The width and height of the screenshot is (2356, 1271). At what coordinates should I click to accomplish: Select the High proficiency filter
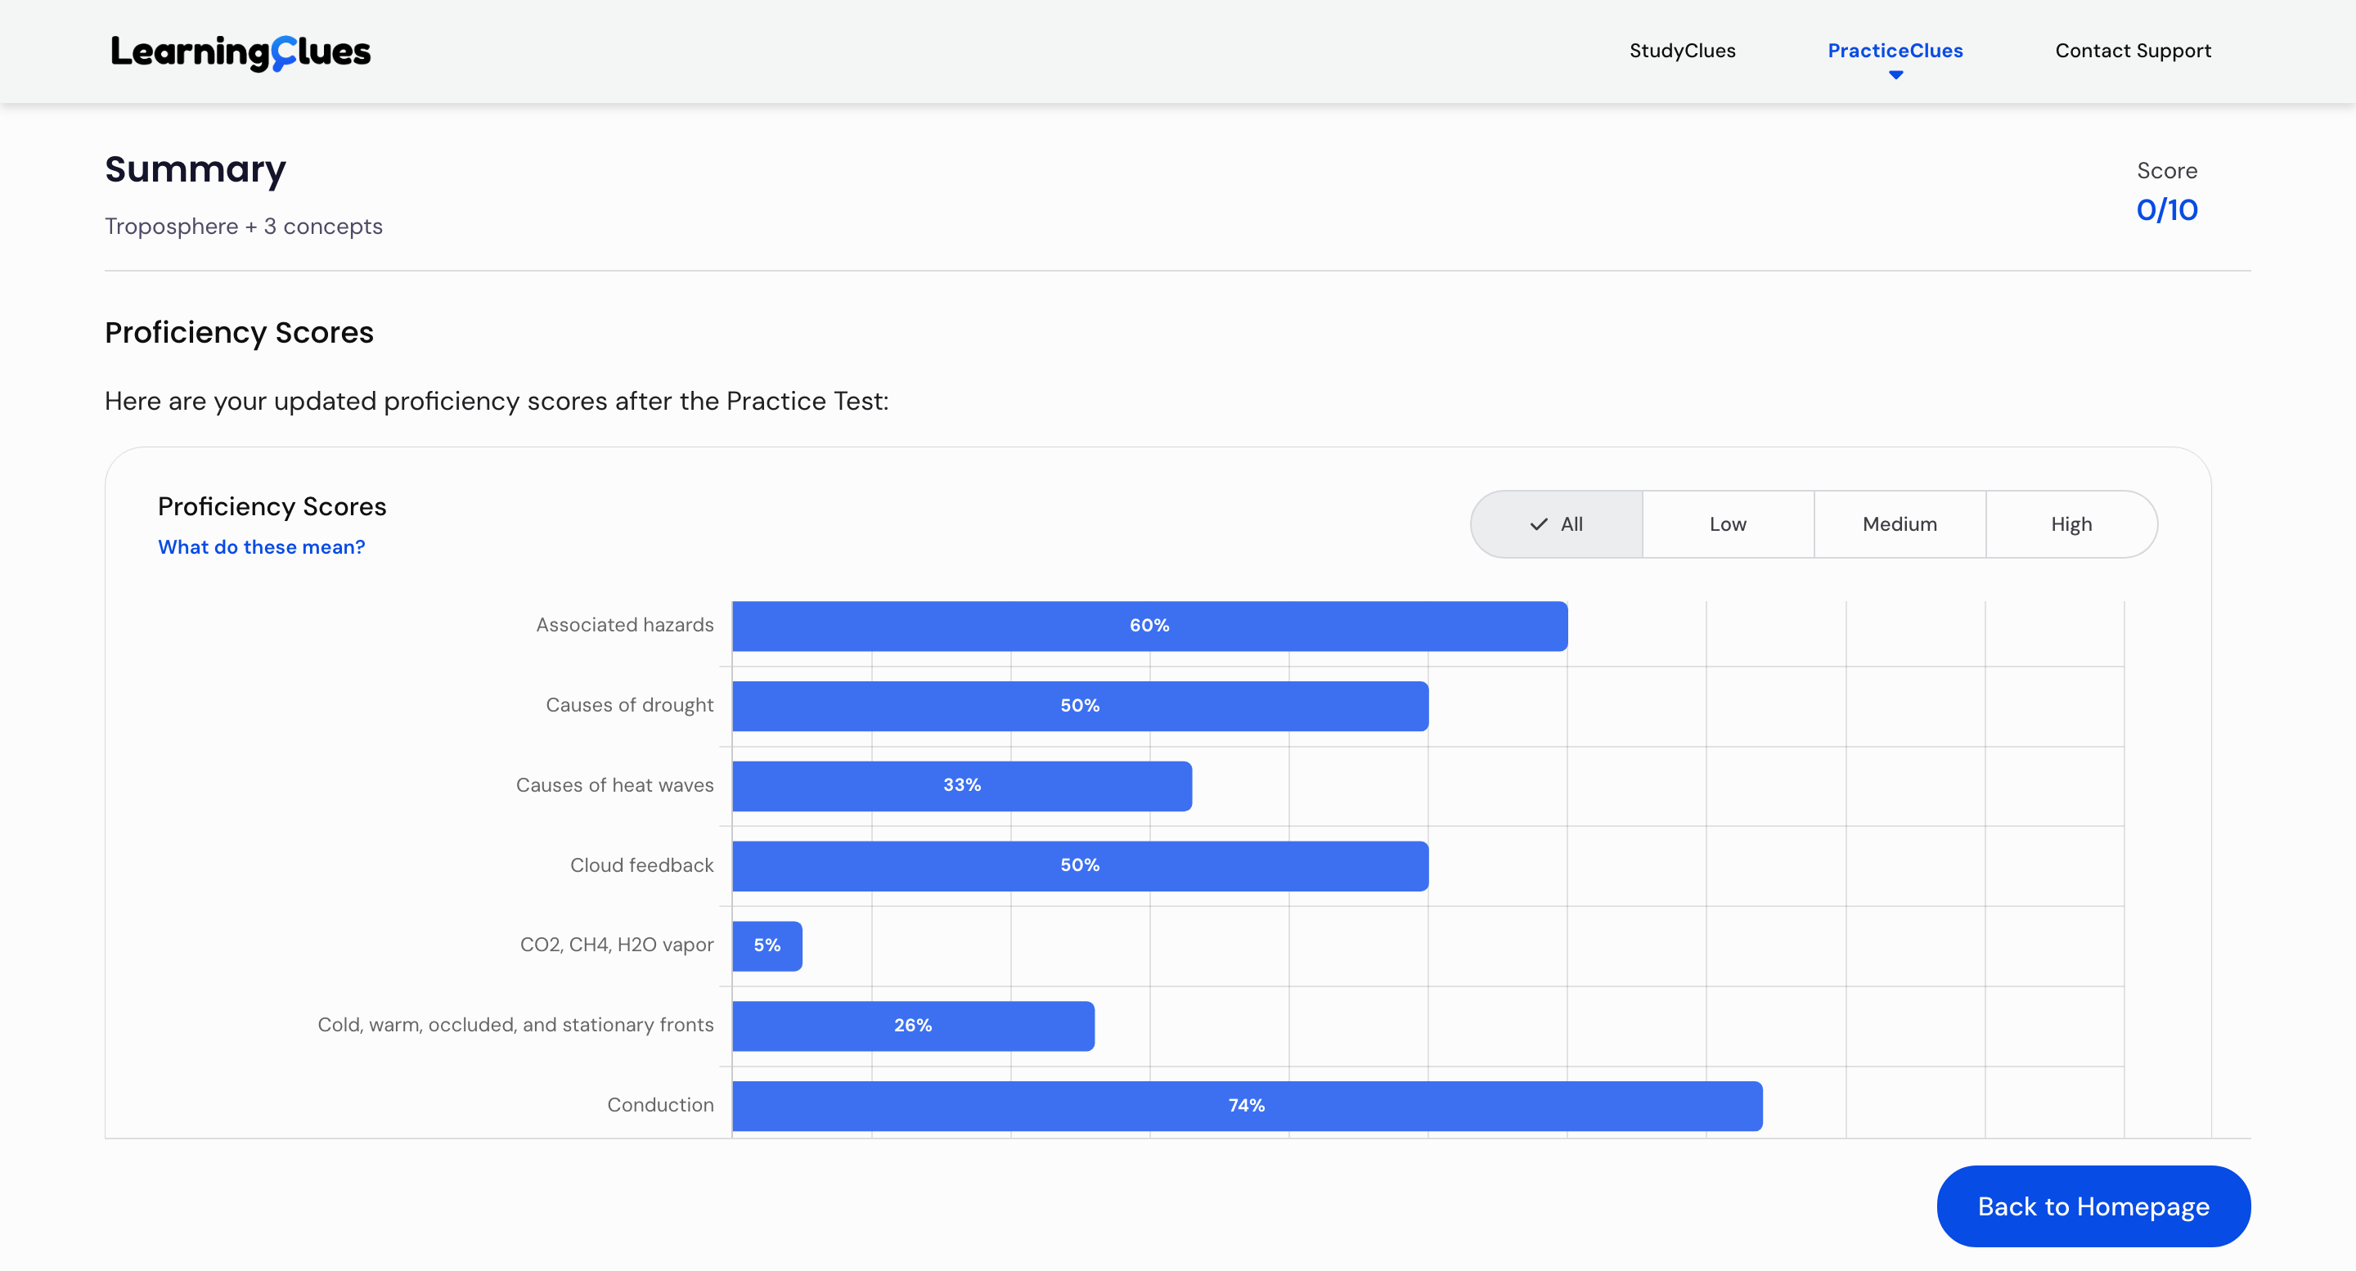point(2070,524)
